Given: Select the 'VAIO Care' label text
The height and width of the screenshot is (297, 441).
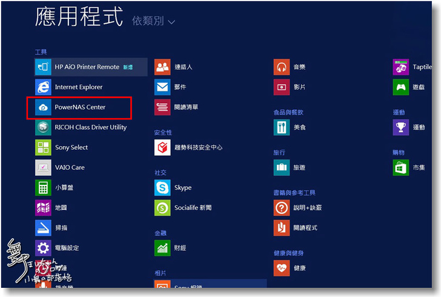Looking at the screenshot, I should (x=70, y=167).
